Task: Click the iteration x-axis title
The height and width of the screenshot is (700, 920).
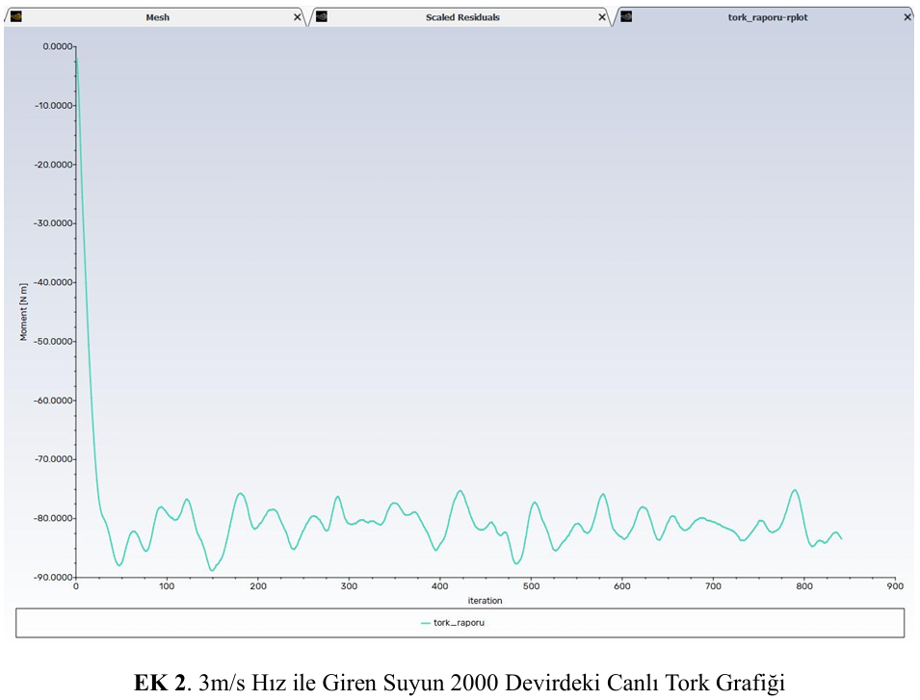Action: click(x=486, y=600)
